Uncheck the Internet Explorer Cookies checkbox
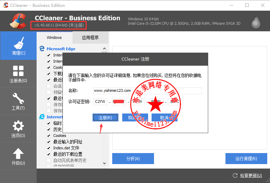This screenshot has width=270, height=183. (x=49, y=136)
